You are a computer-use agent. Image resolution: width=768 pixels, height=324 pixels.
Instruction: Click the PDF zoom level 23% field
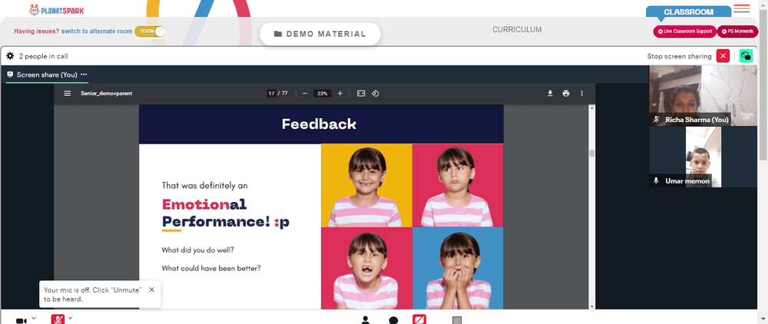(x=323, y=94)
